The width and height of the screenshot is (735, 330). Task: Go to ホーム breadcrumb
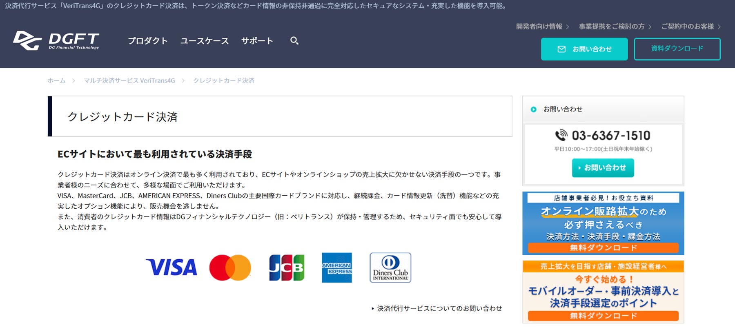click(x=56, y=80)
